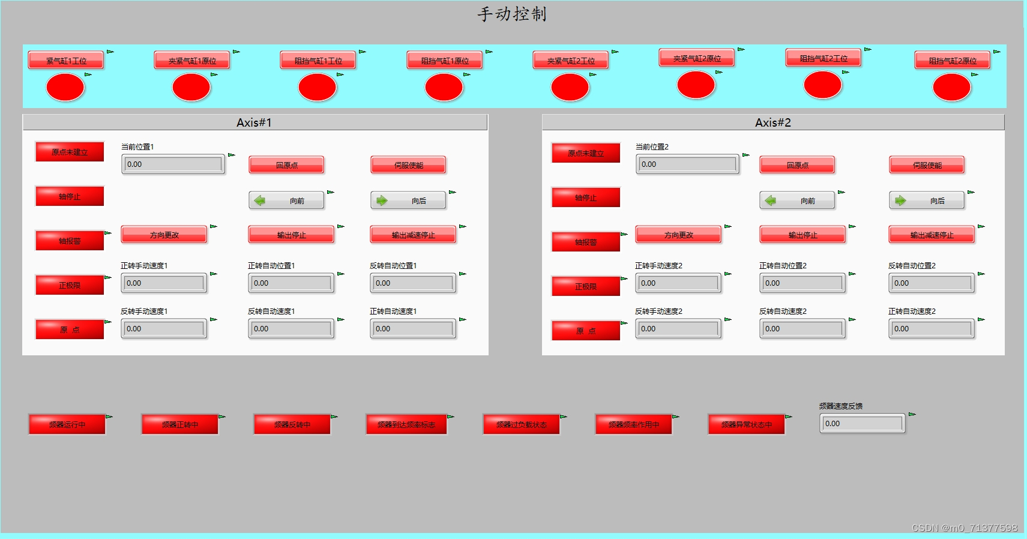Click the round LED below 阻挡气缸2原位

point(952,88)
